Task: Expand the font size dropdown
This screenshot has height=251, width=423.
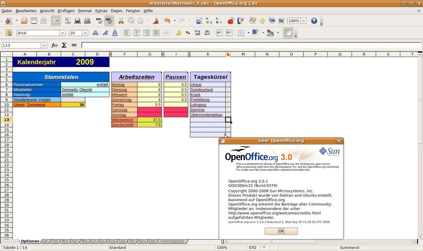Action: (85, 33)
